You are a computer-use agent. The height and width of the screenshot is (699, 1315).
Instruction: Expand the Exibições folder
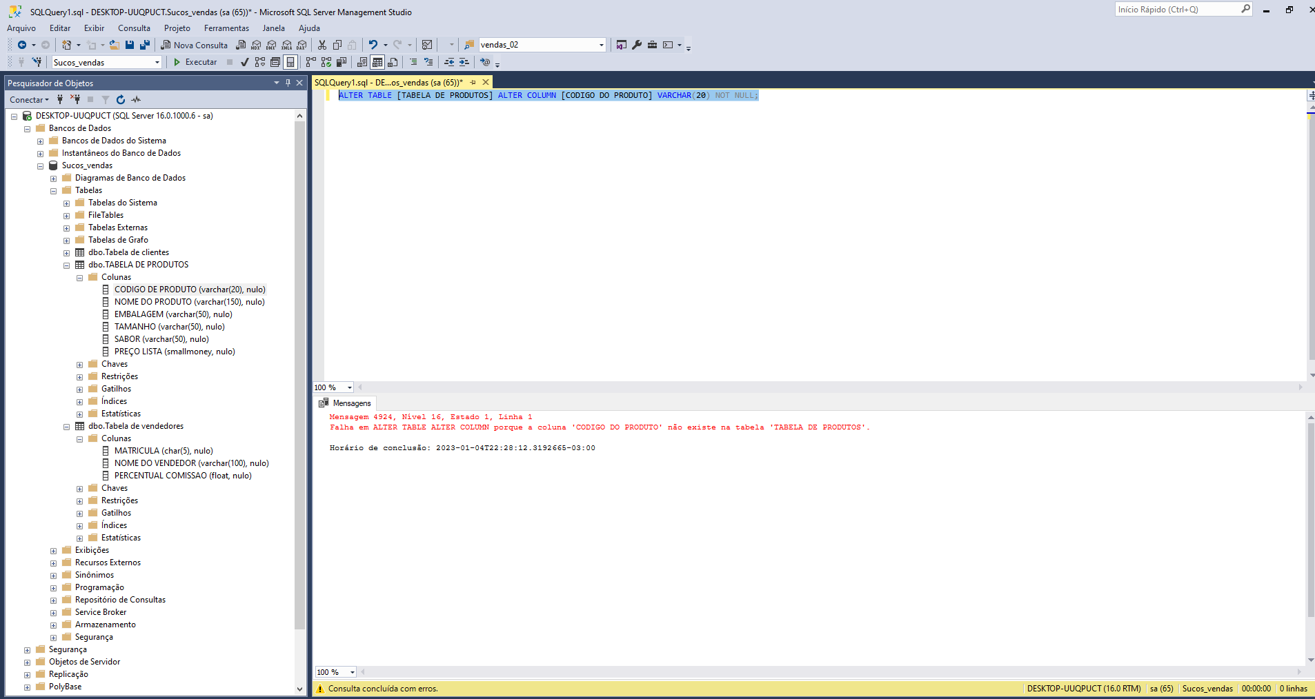[54, 551]
